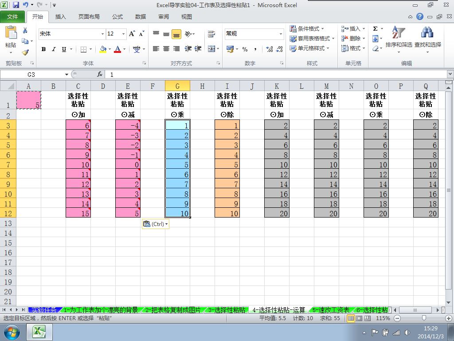The image size is (454, 341).
Task: Click the taskbar volume speaker icon
Action: tap(407, 332)
